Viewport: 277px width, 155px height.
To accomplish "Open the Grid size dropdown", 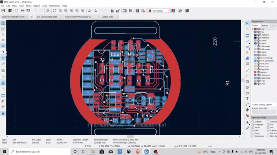I will [82, 17].
